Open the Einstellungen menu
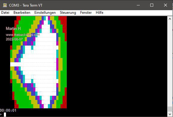 45,13
